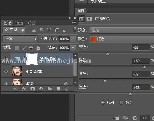Lock layer position move icon
Screen dimensions: 154x121
[x=31, y=48]
